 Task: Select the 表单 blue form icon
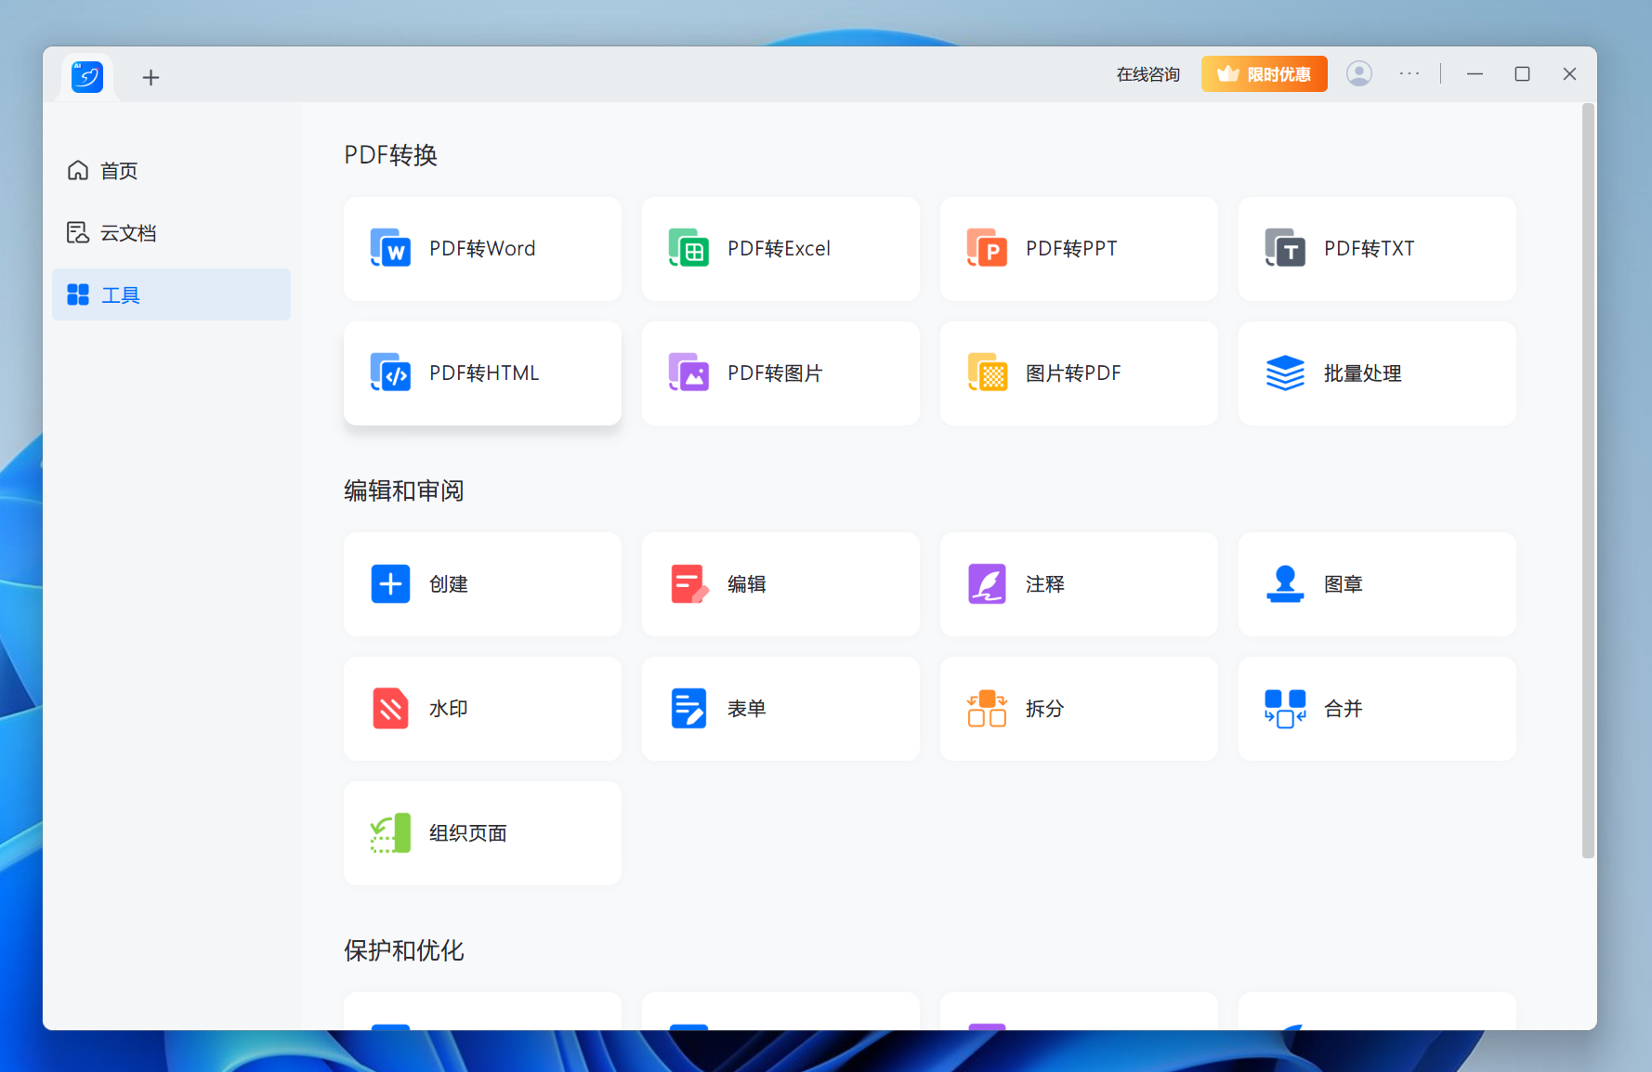pyautogui.click(x=688, y=708)
